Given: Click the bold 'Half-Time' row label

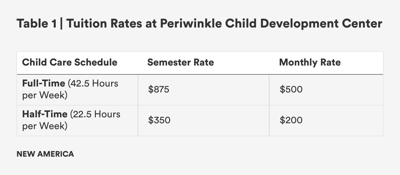Looking at the screenshot, I should [x=45, y=114].
